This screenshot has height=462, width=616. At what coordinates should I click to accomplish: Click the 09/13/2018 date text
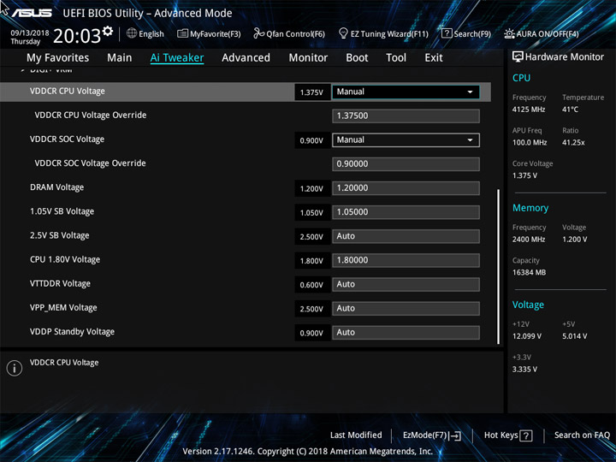pyautogui.click(x=29, y=33)
